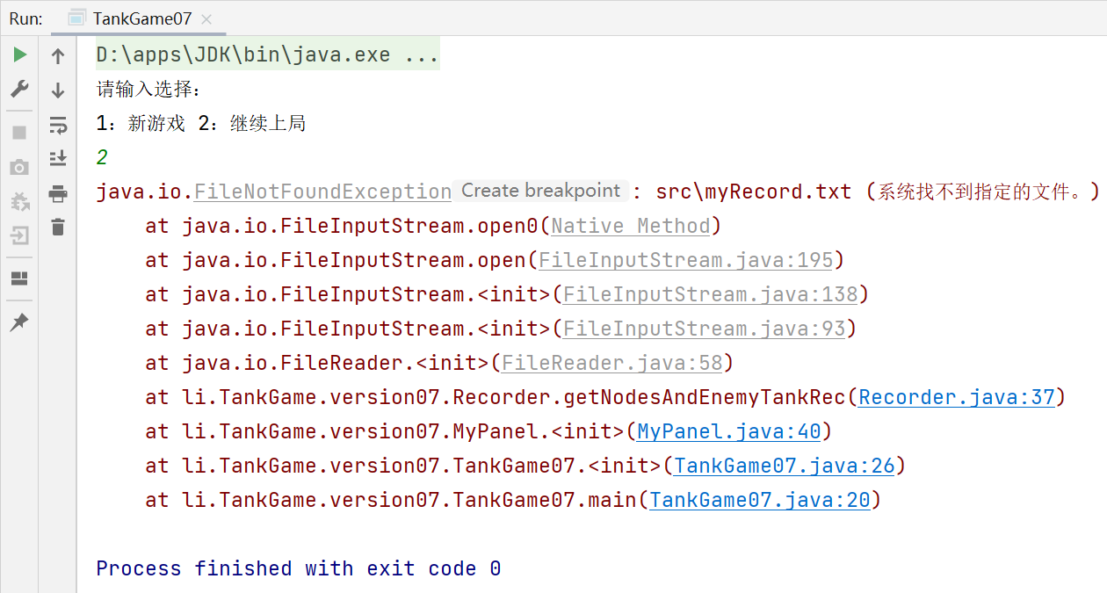The image size is (1107, 593).
Task: Click the Up stack trace arrow
Action: 58,56
